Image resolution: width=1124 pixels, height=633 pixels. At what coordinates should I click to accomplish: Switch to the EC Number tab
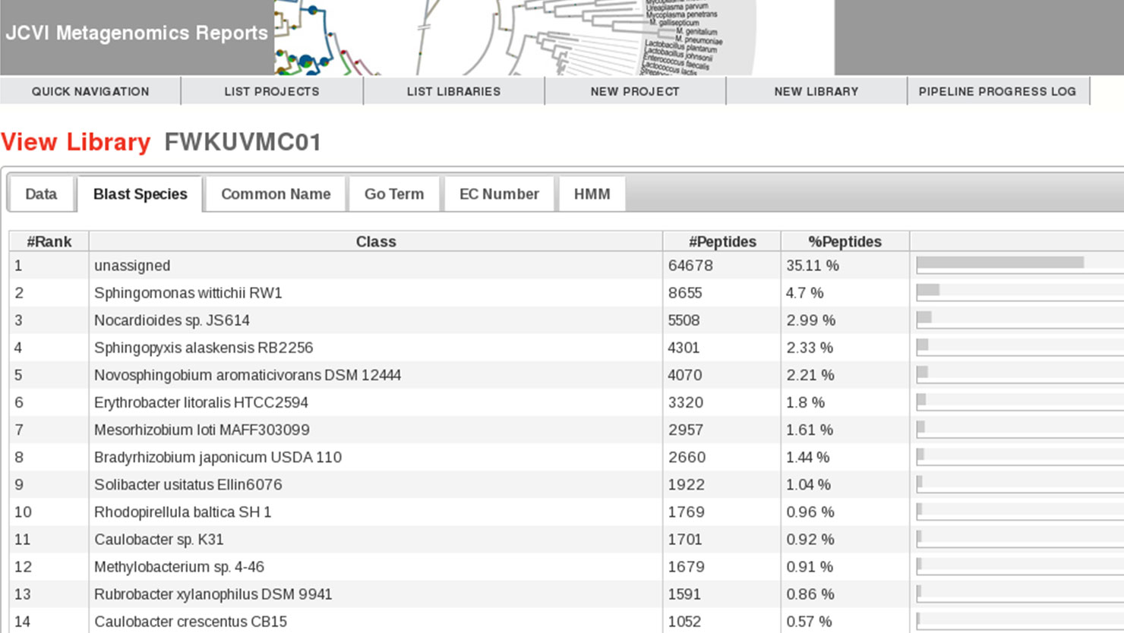click(499, 194)
